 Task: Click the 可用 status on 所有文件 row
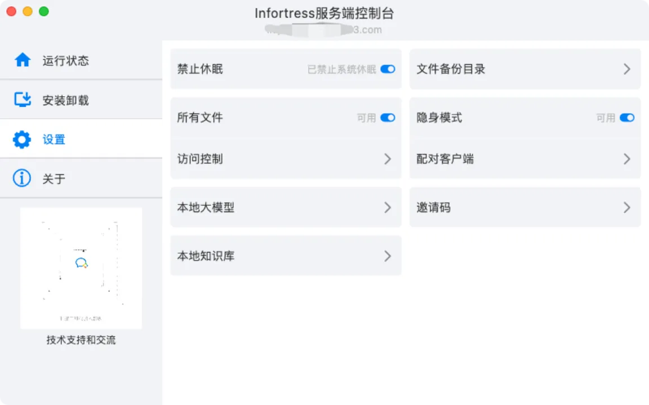[x=366, y=118]
